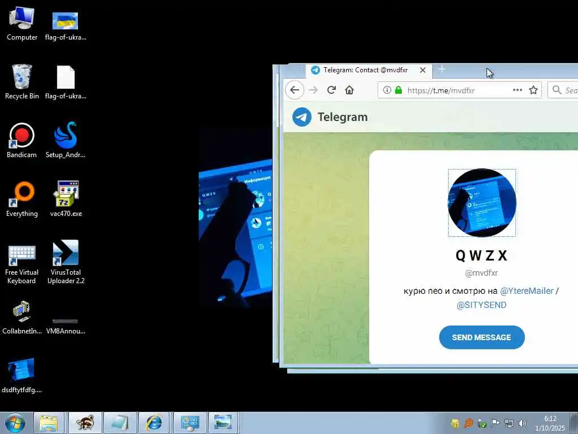Viewport: 578px width, 434px height.
Task: Select the dsdftytfdfg image file icon
Action: pos(21,375)
